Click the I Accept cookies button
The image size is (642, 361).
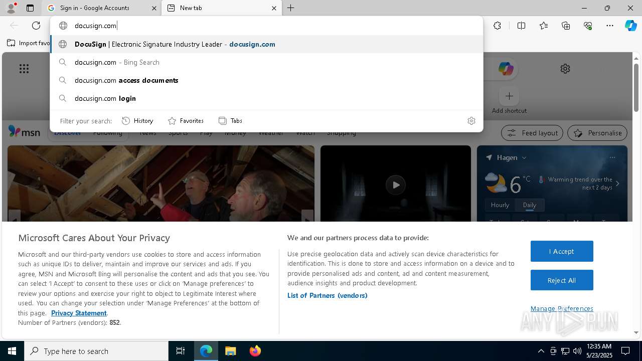coord(562,251)
